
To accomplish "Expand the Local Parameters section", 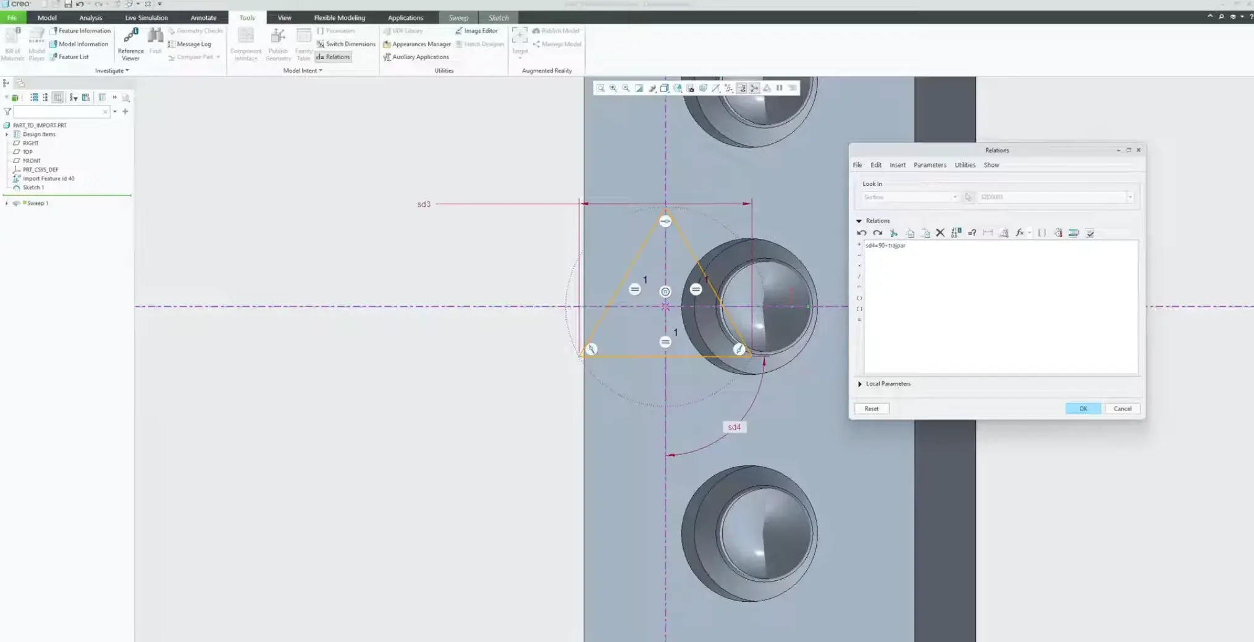I will (860, 384).
